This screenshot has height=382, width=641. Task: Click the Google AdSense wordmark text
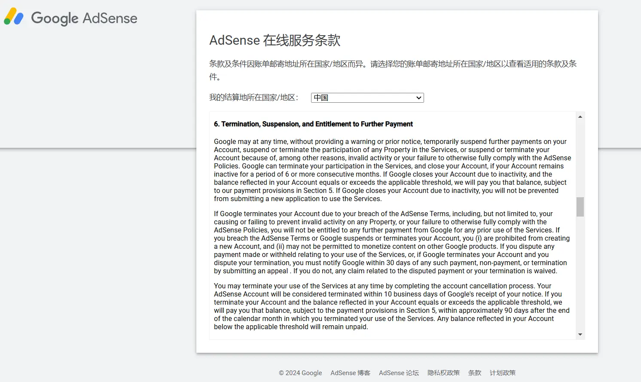(x=84, y=18)
